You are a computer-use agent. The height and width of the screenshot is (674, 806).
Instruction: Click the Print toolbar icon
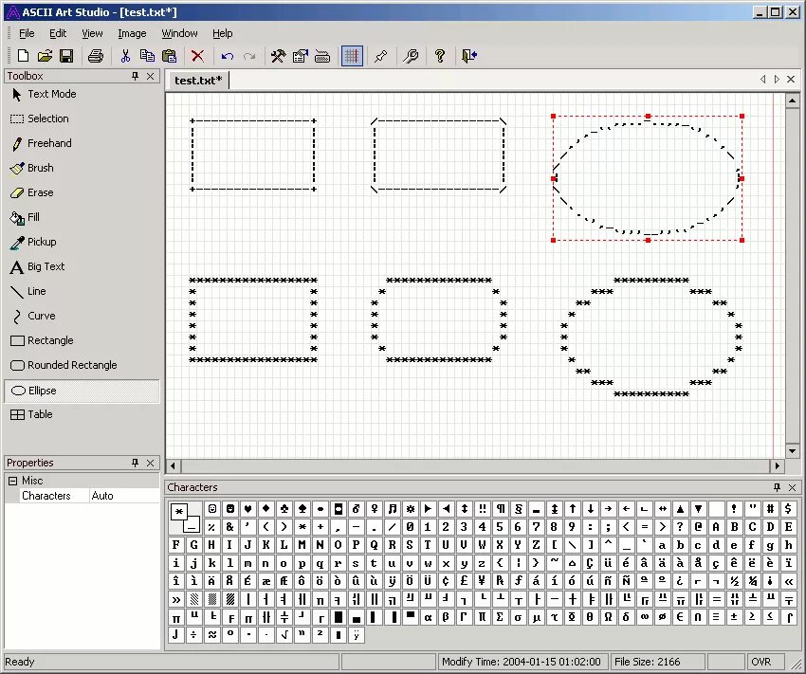click(x=95, y=56)
